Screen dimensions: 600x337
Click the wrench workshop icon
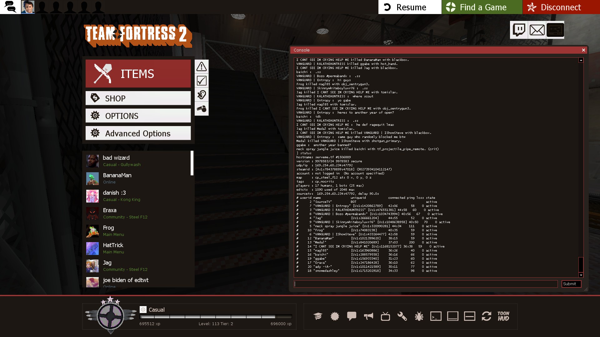click(x=402, y=316)
